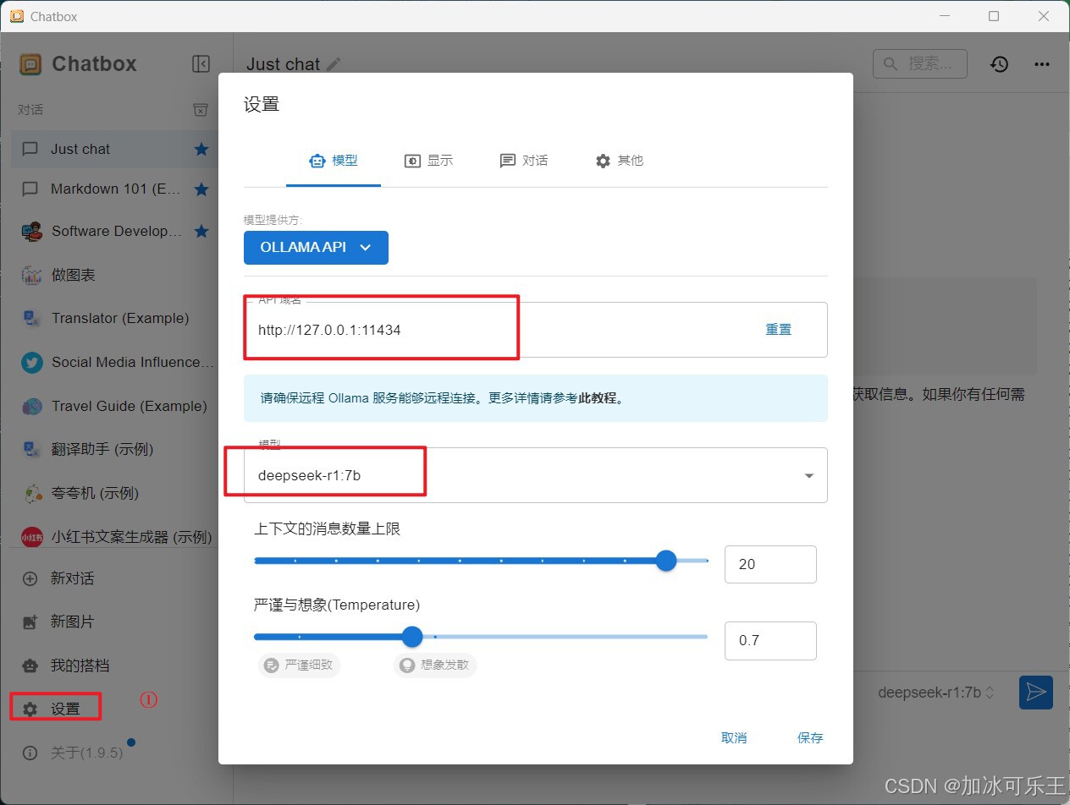Click the 重置 reset link
The image size is (1070, 805).
[x=778, y=330]
